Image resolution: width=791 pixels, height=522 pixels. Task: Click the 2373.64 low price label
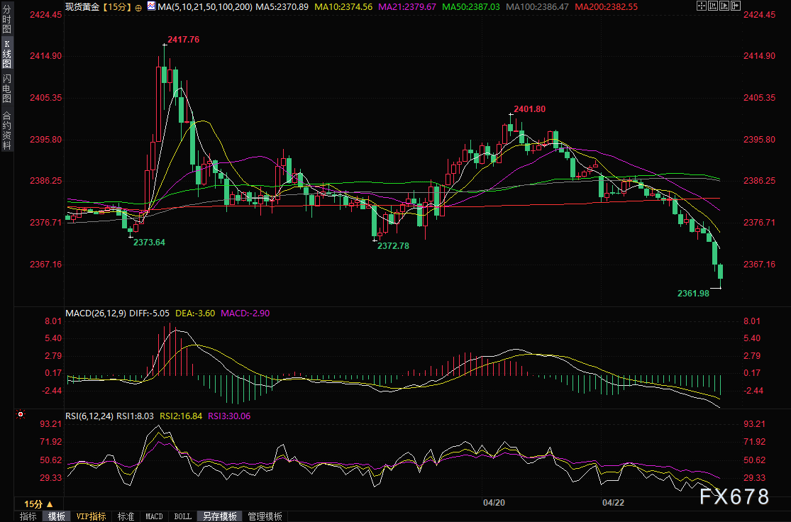[149, 242]
